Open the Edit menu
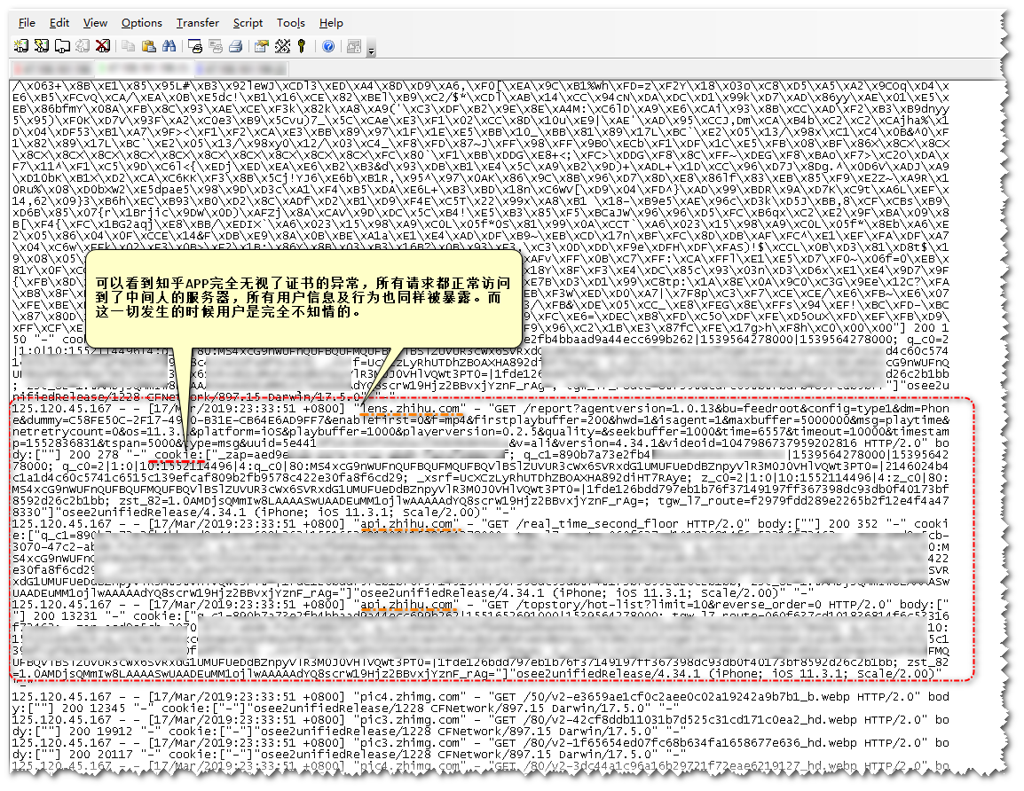Screen dimensions: 1024x791 click(59, 23)
